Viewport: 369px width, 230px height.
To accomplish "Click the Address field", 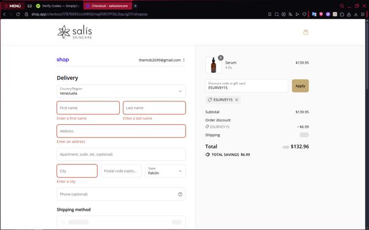I will 121,131.
